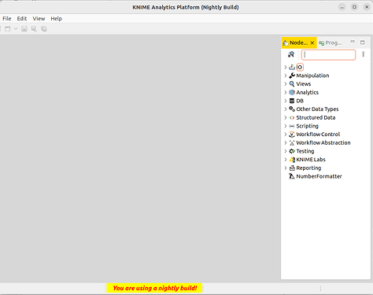Minimize the Node Repository panel
The width and height of the screenshot is (373, 295).
[353, 42]
